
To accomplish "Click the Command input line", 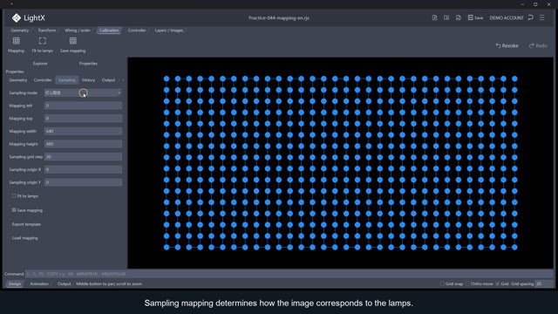I will (289, 274).
